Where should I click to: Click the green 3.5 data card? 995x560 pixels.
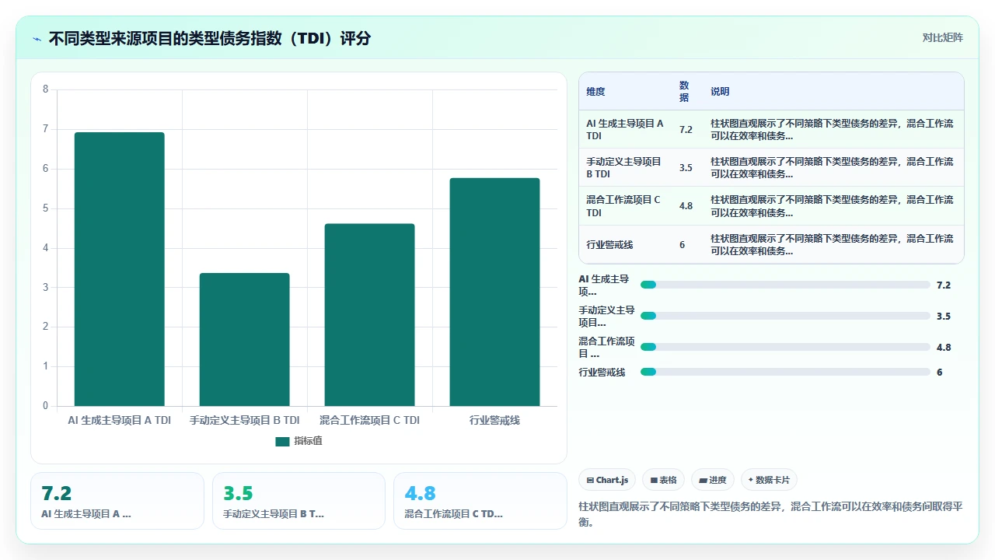(x=299, y=501)
